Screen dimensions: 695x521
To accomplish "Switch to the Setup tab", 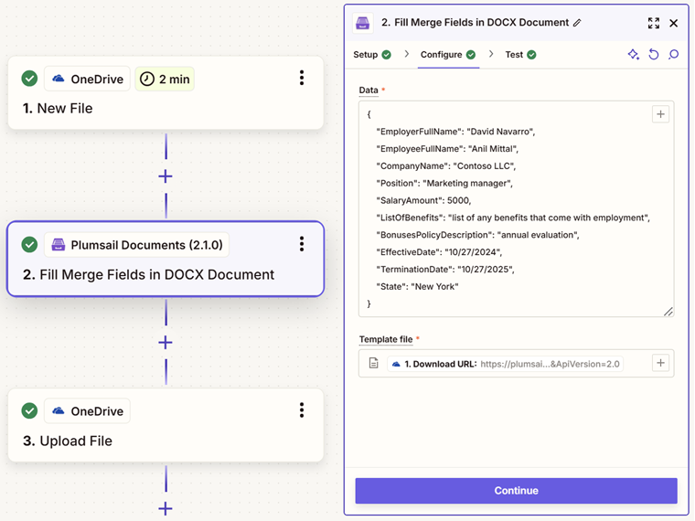I will [x=372, y=55].
